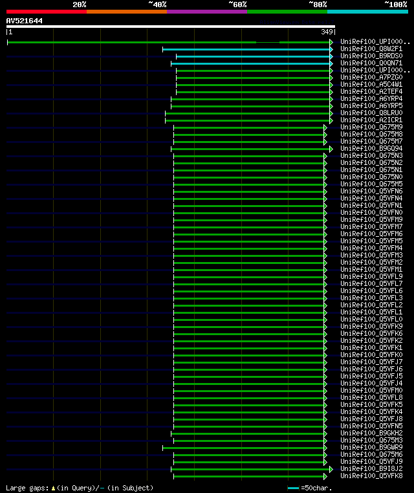
Task: Open hit UniRef100_A2TEF4
Action: pyautogui.click(x=371, y=91)
